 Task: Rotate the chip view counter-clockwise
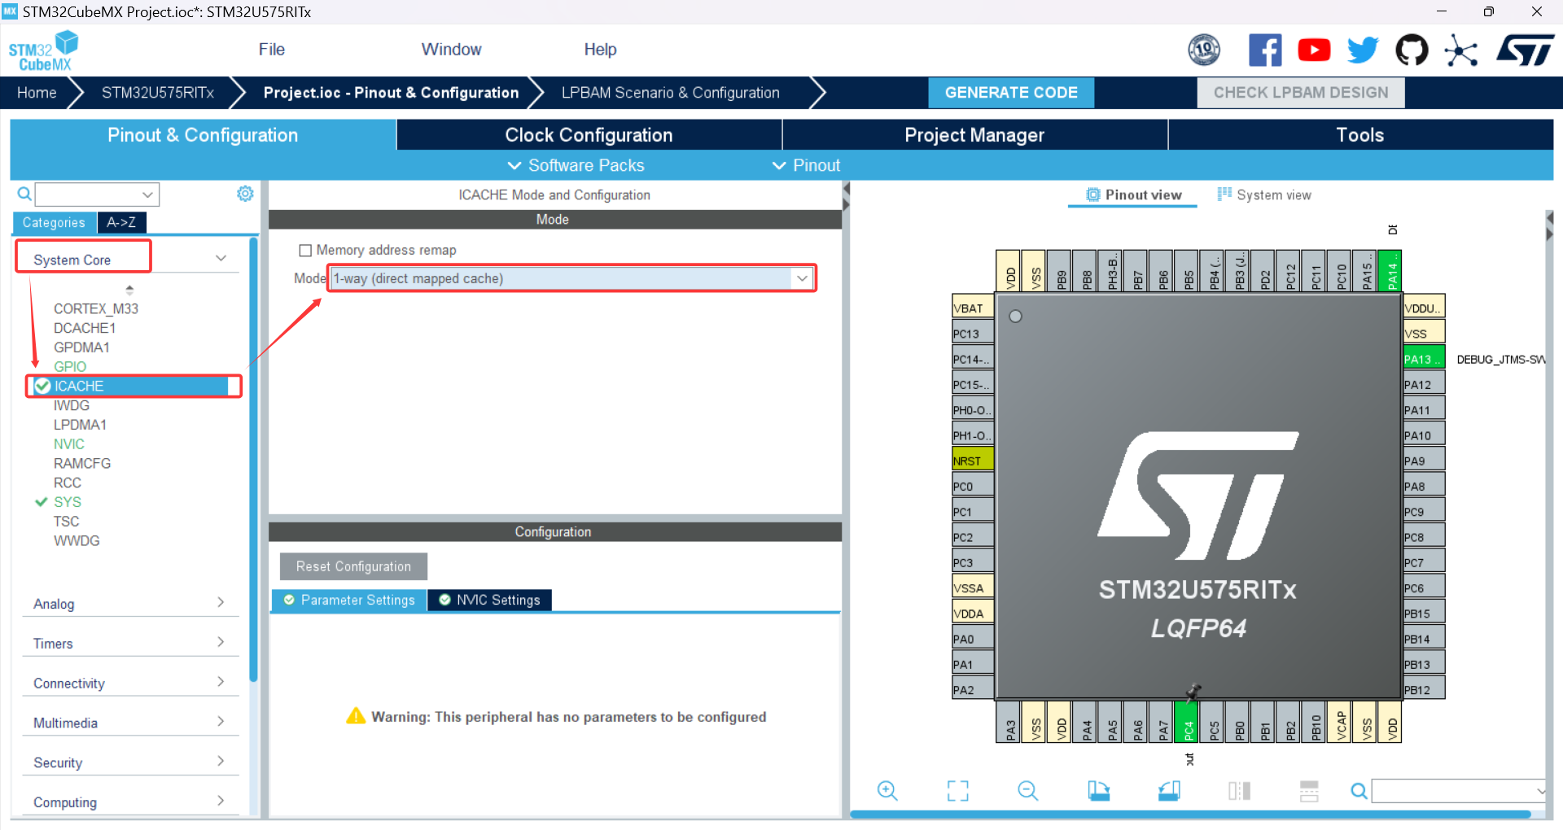1169,790
